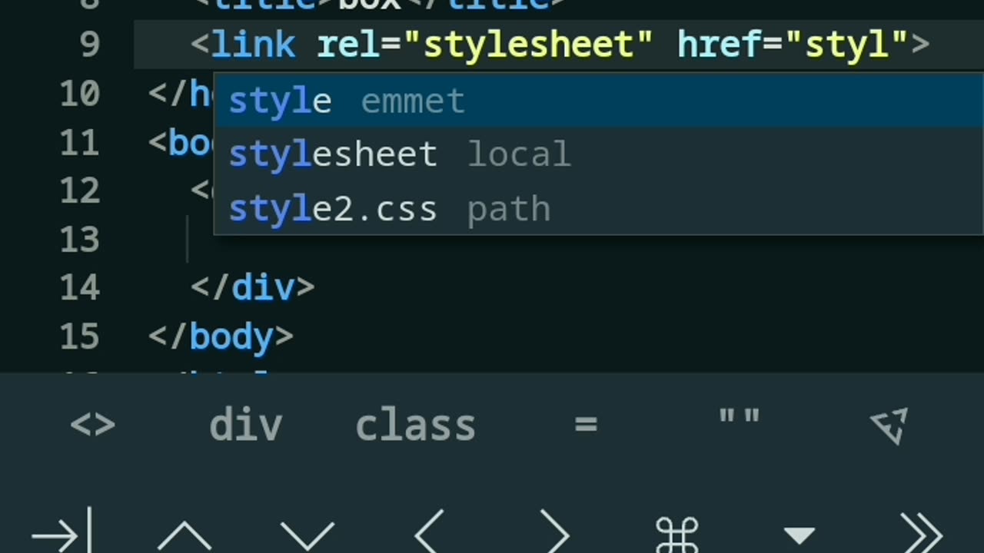The width and height of the screenshot is (984, 553).
Task: Tap the double chevron more keys icon
Action: coord(921,531)
